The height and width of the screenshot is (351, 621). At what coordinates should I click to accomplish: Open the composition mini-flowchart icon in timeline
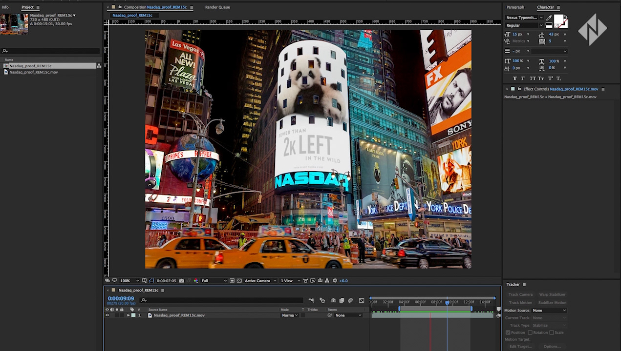coord(311,300)
